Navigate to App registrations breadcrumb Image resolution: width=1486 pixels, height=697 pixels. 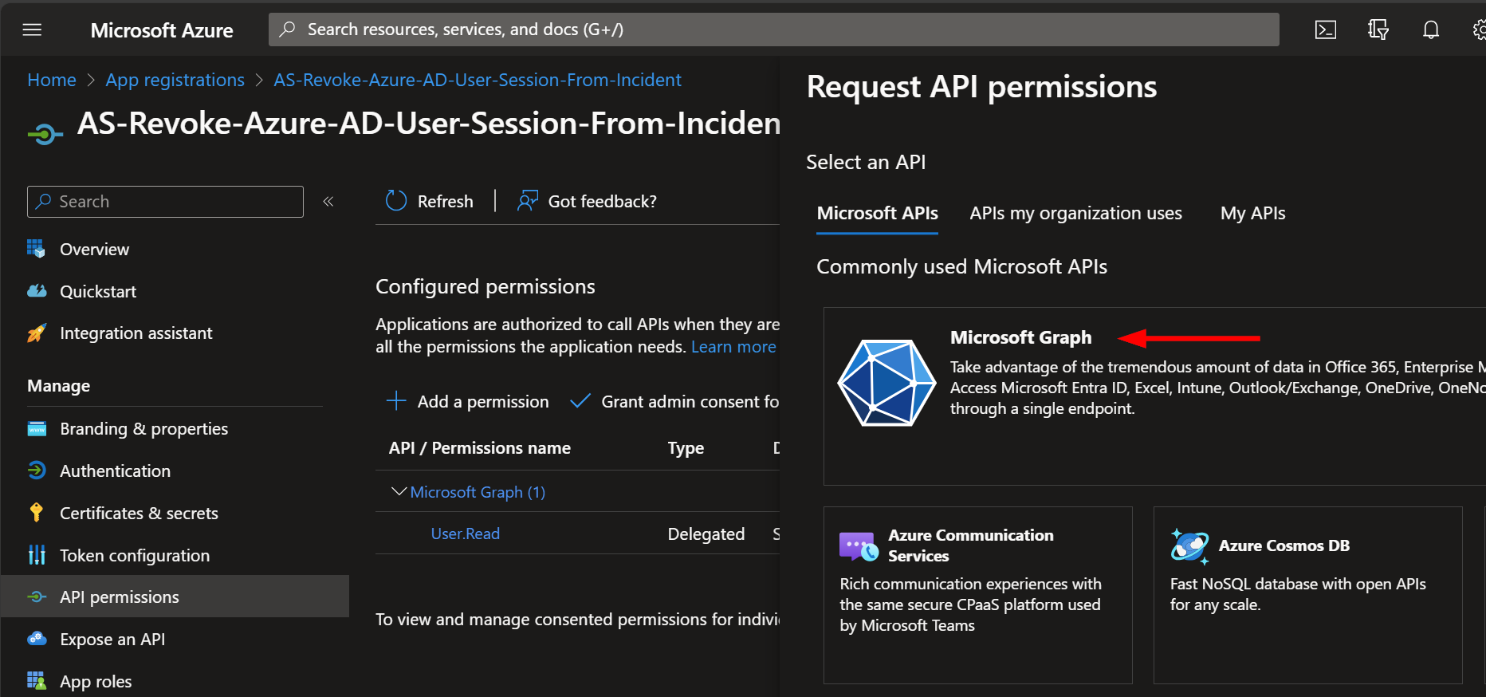[175, 80]
